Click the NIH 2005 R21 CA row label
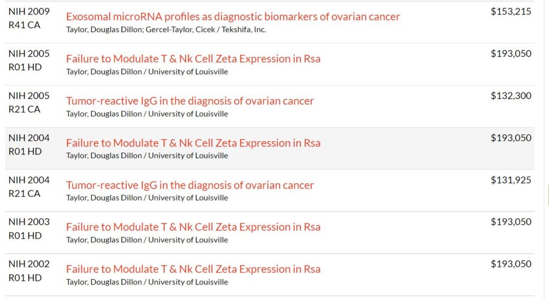Image resolution: width=549 pixels, height=299 pixels. click(x=29, y=102)
